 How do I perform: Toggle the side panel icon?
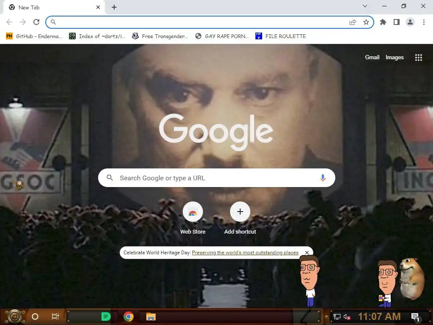(397, 22)
